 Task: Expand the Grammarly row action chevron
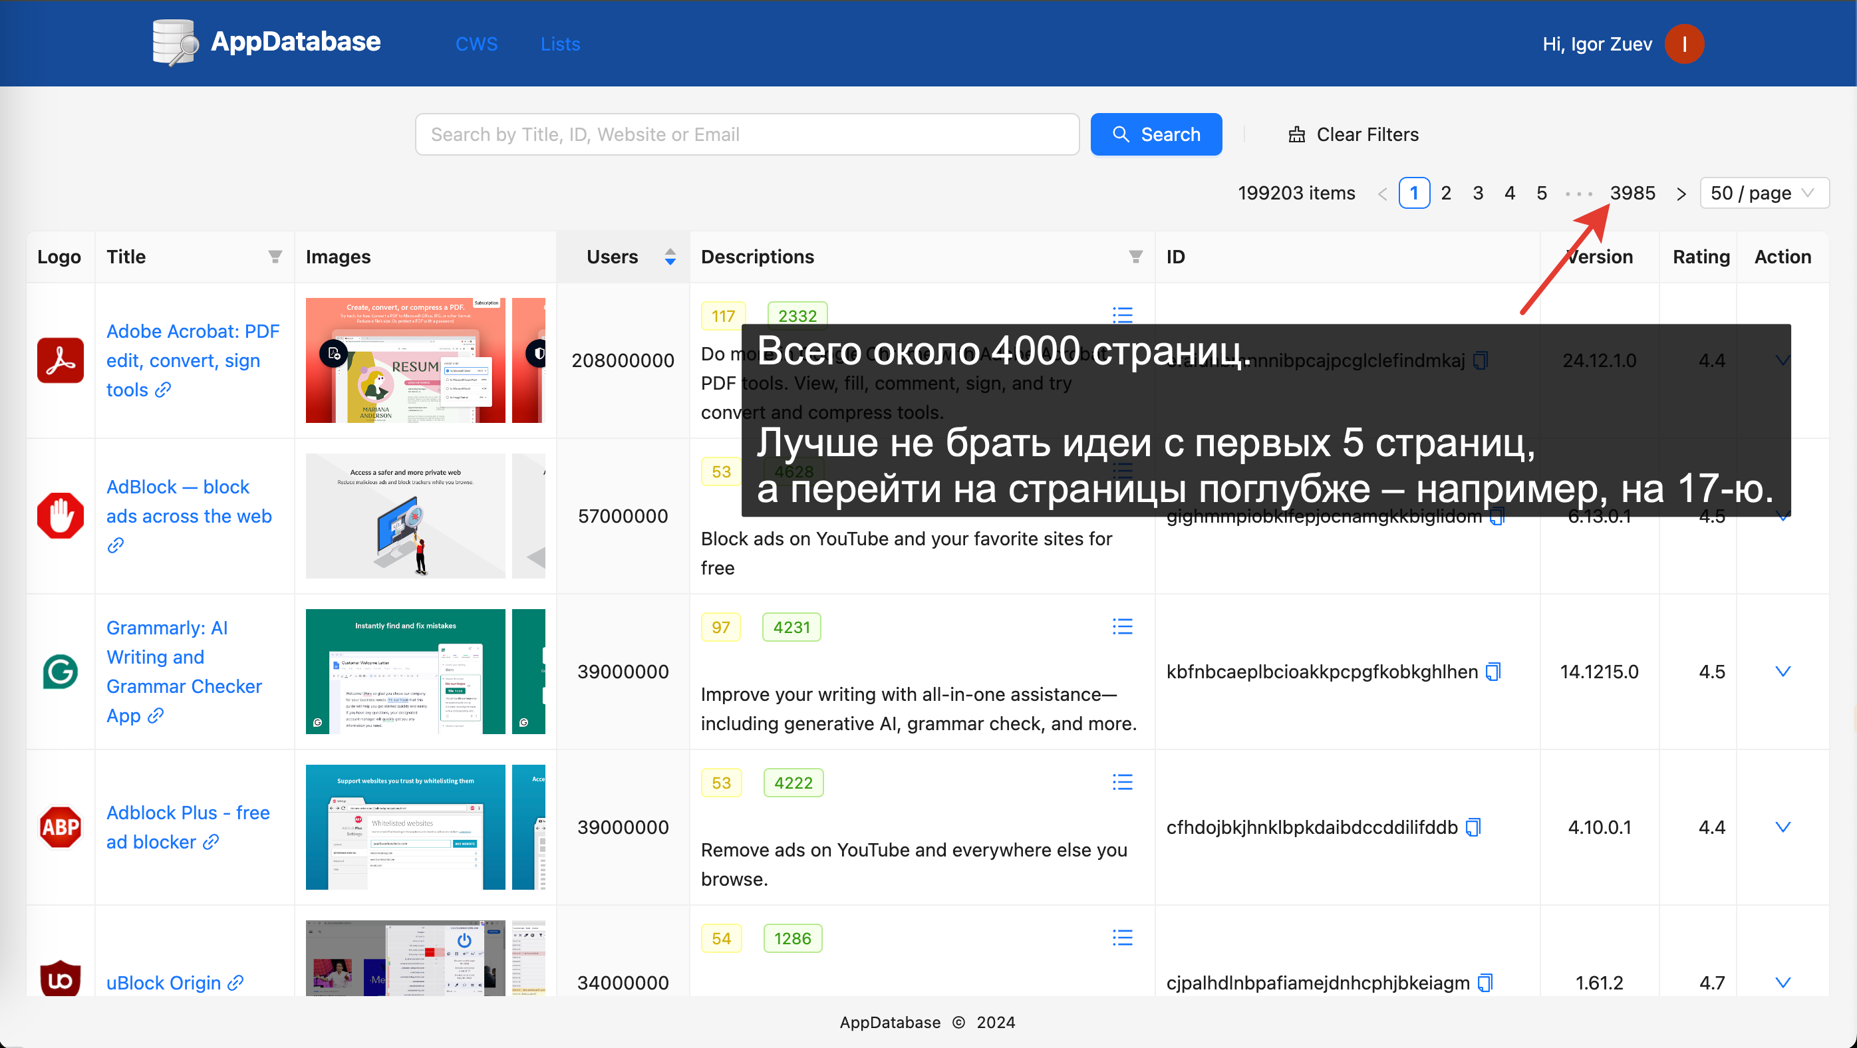(x=1782, y=672)
